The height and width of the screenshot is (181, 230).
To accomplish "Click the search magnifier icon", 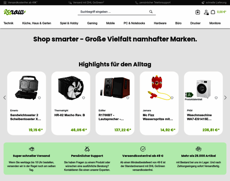I will 151,12.
